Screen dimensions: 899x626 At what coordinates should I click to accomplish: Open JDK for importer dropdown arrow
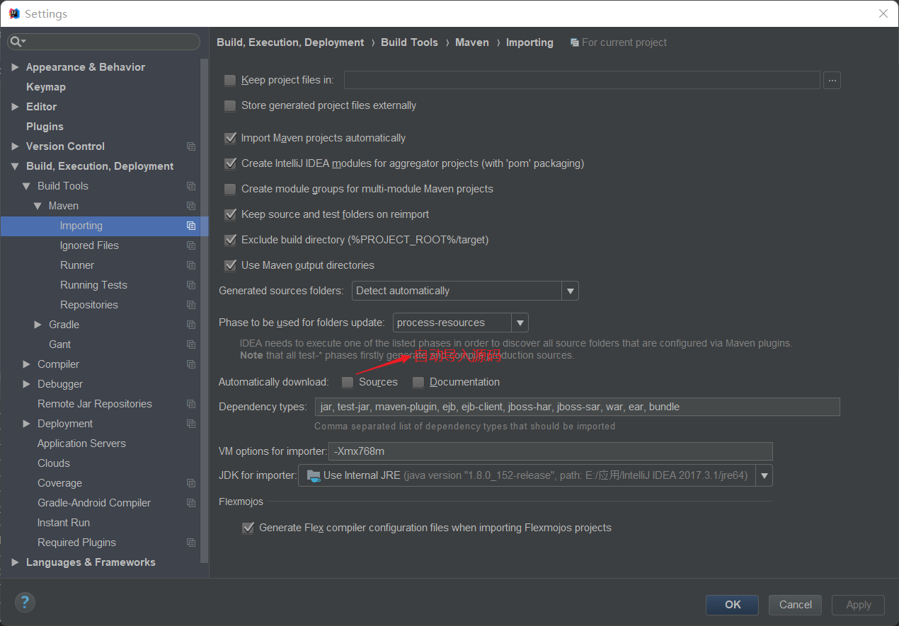tap(765, 475)
